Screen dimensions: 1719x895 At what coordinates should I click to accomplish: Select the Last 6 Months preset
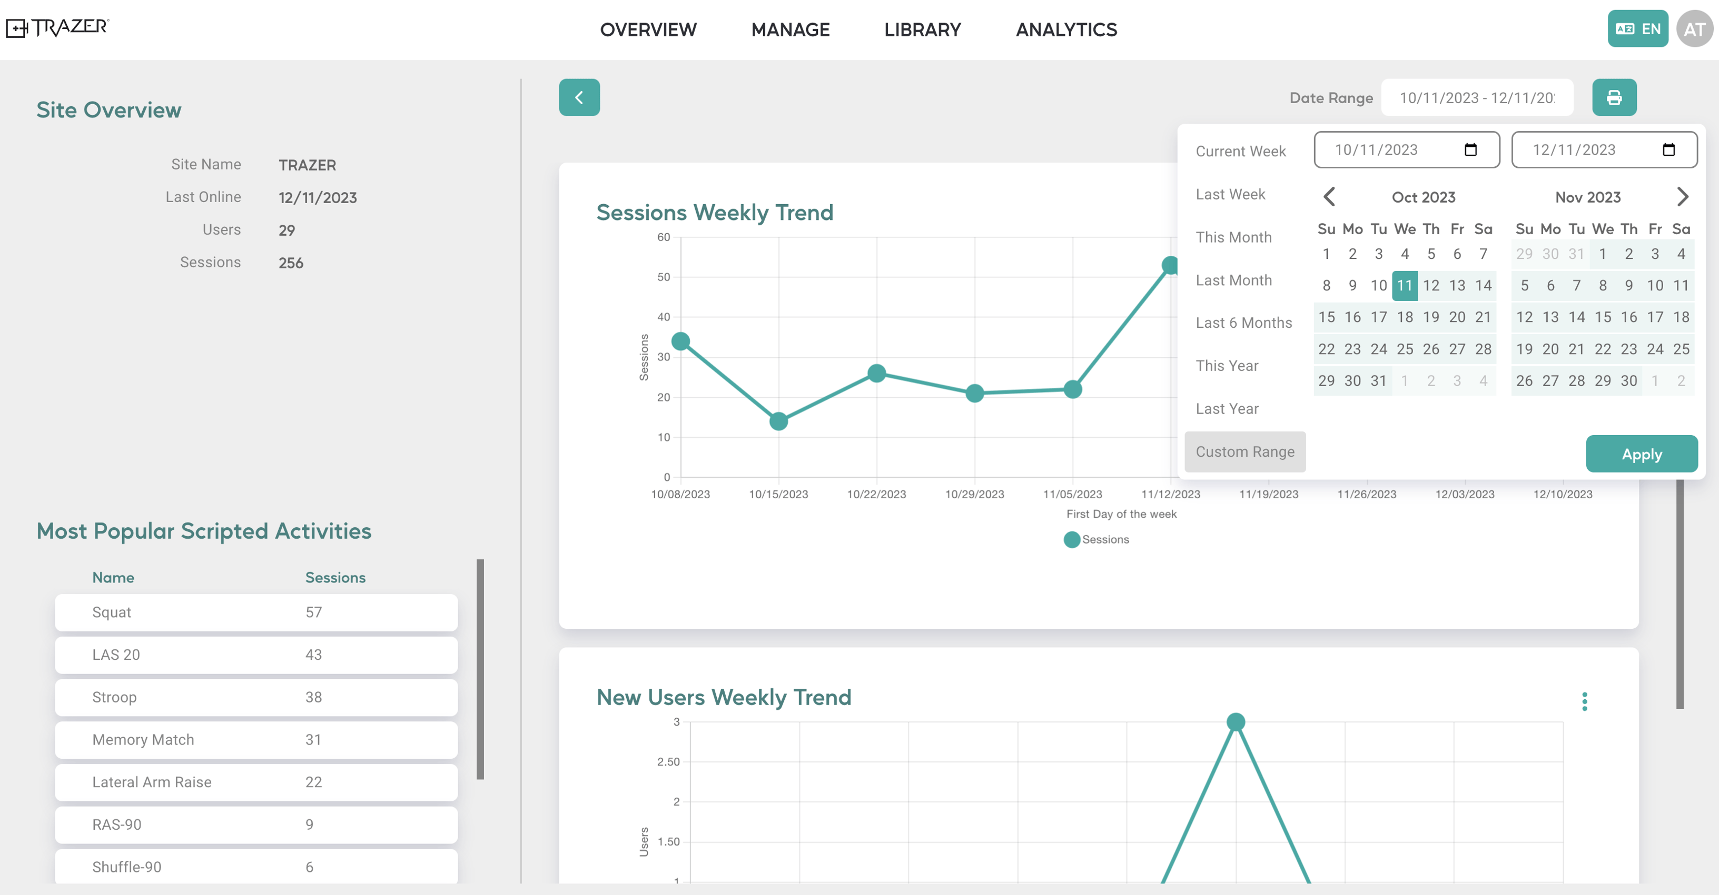tap(1244, 323)
